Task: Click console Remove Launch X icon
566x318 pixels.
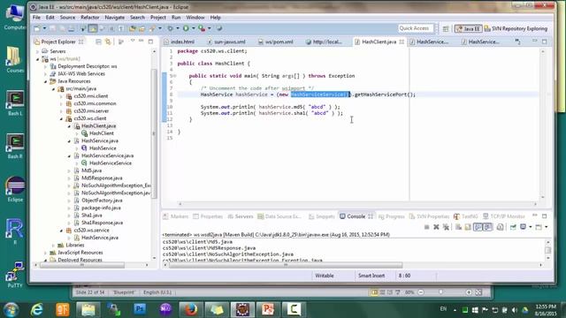Action: point(436,227)
